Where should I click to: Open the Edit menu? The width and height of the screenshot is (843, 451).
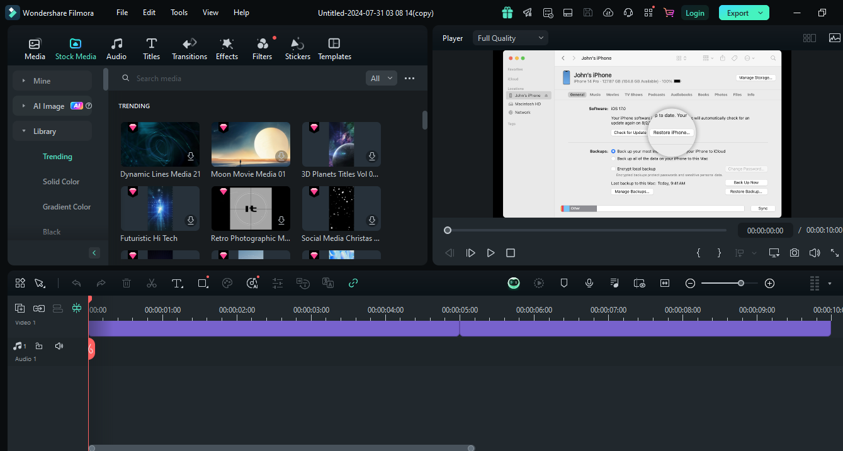(x=149, y=13)
